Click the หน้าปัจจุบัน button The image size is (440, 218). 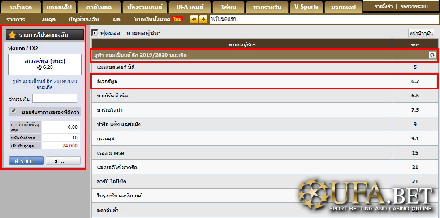point(421,34)
